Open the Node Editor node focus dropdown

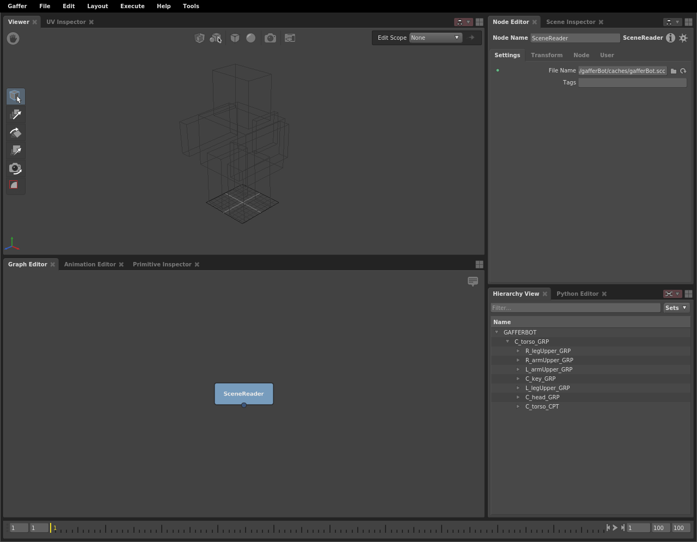click(672, 22)
